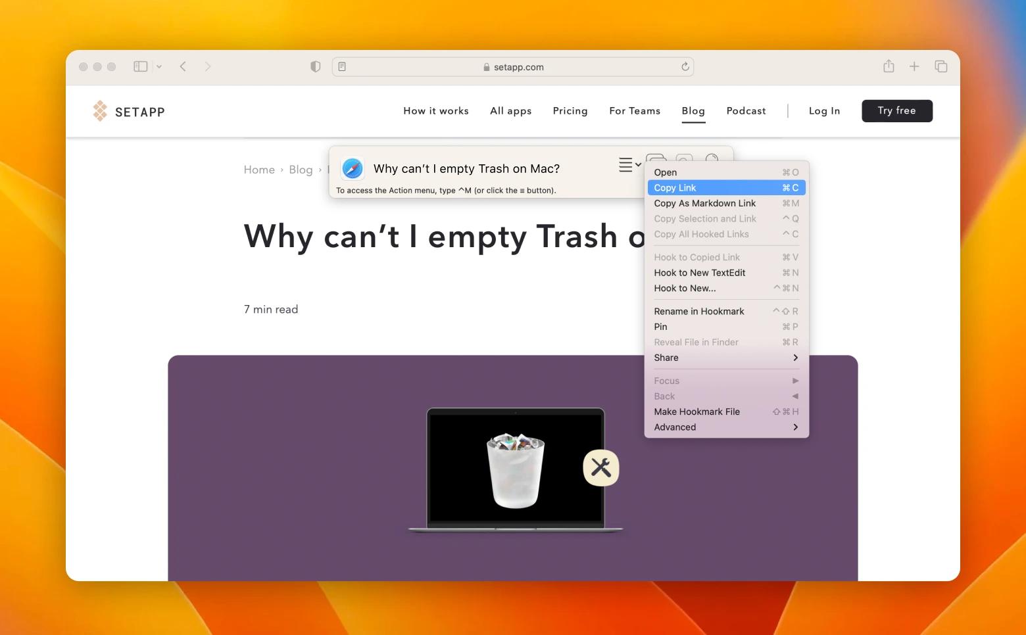Toggle the Safari sidebar icon
The width and height of the screenshot is (1026, 635).
[140, 66]
